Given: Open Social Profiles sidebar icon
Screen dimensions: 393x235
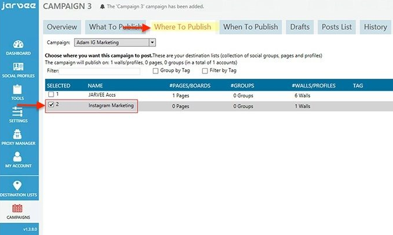Looking at the screenshot, I should coord(18,67).
